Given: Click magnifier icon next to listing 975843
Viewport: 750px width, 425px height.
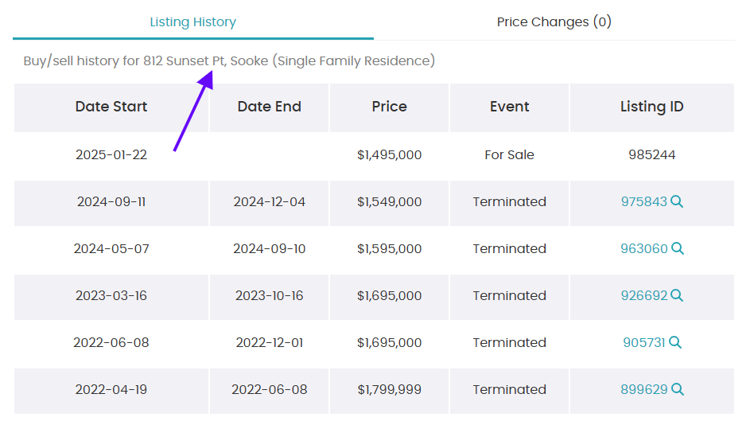Looking at the screenshot, I should coord(677,201).
